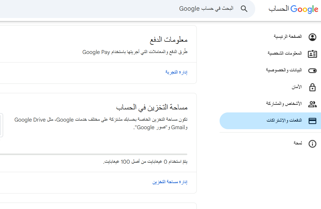Screen dimensions: 321x209
Task: Click the 100 gigabytes storage usage text
Action: [x=145, y=162]
